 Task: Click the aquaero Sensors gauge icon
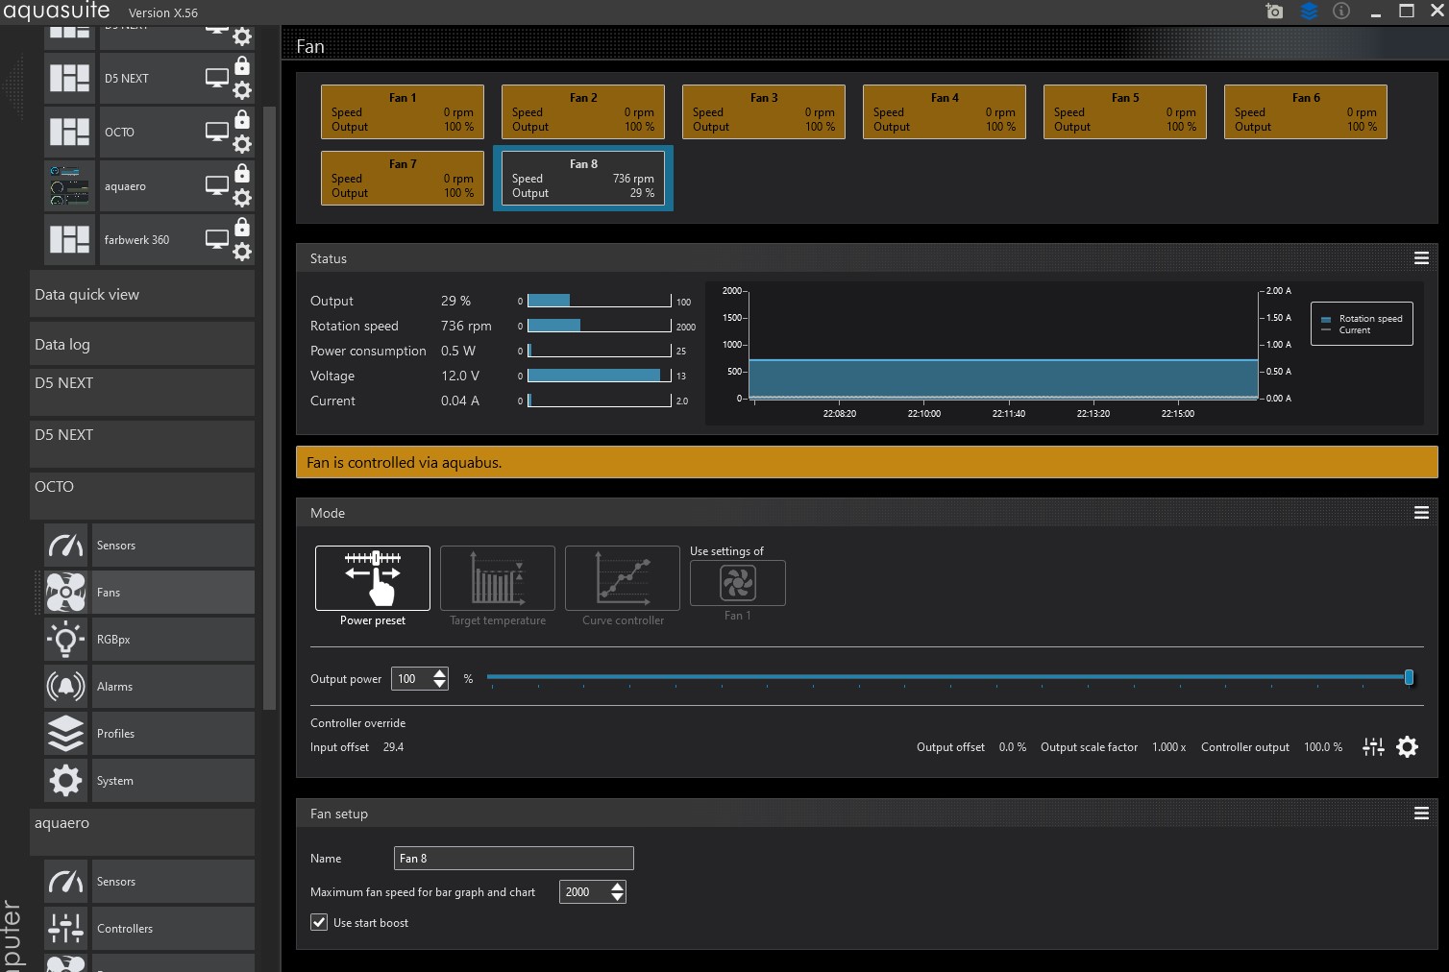point(65,882)
